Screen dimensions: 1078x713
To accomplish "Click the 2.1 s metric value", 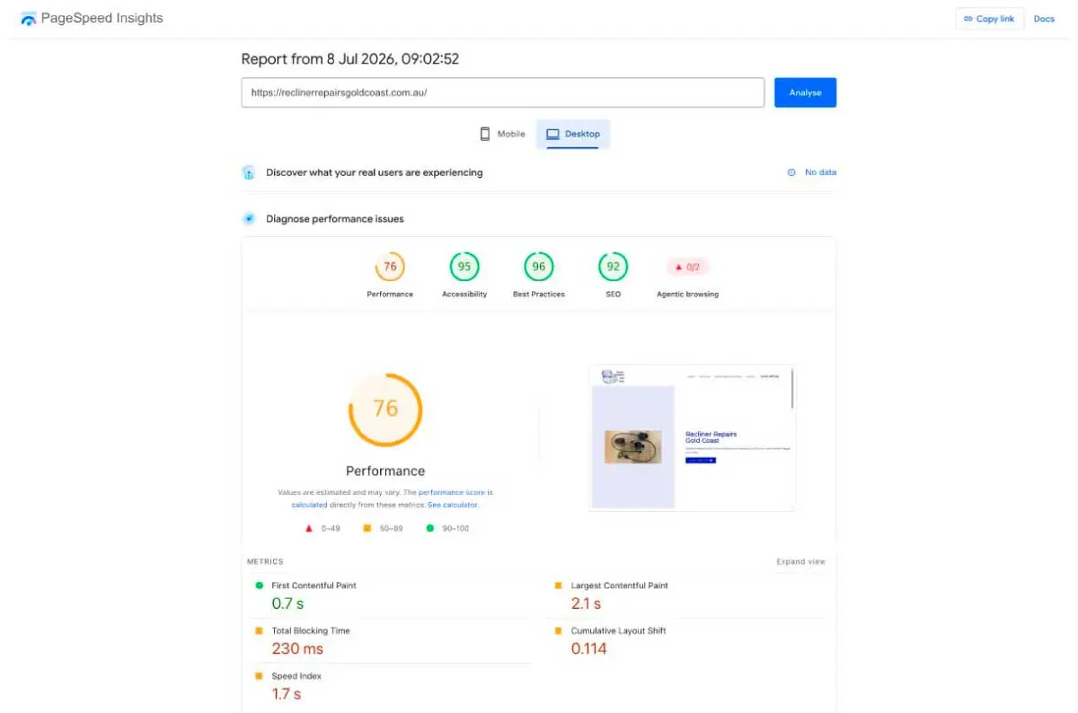I will 586,603.
